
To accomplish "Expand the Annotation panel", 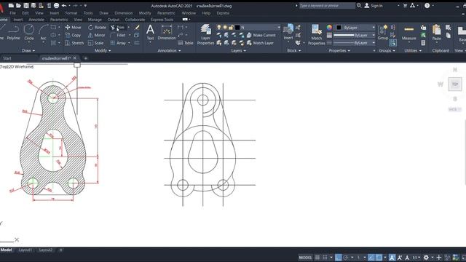I will coord(169,51).
